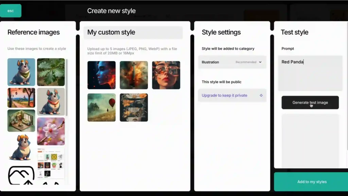Select the hot air balloon image in My custom style
Screen dimensions: 348x196
[x=101, y=107]
